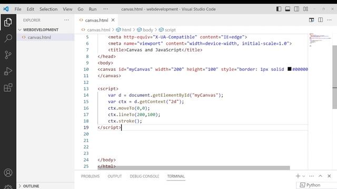Screen dimensions: 337x189
Task: Open the Selection menu
Action: pyautogui.click(x=48, y=9)
